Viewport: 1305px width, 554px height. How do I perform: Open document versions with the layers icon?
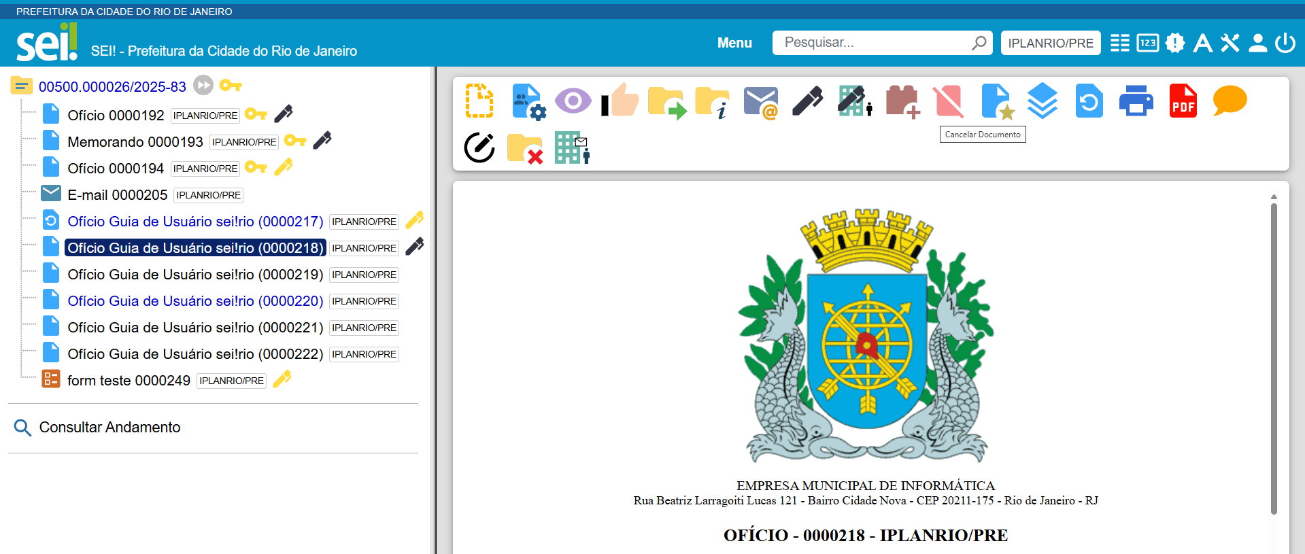[1042, 101]
